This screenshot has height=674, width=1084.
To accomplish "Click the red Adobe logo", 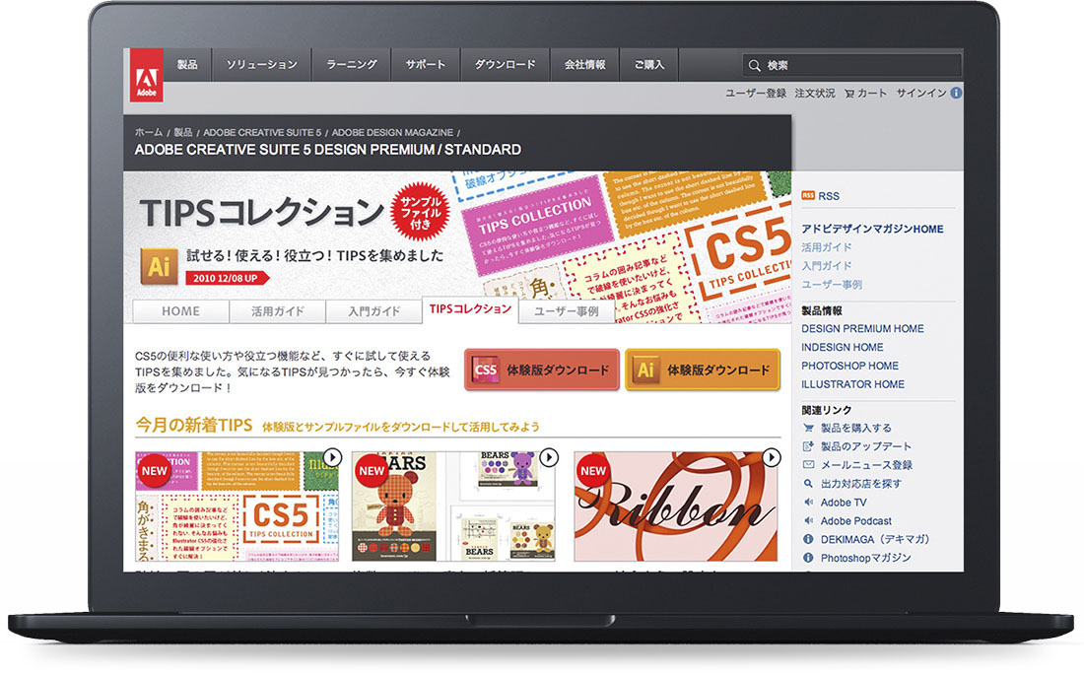I will [x=146, y=75].
